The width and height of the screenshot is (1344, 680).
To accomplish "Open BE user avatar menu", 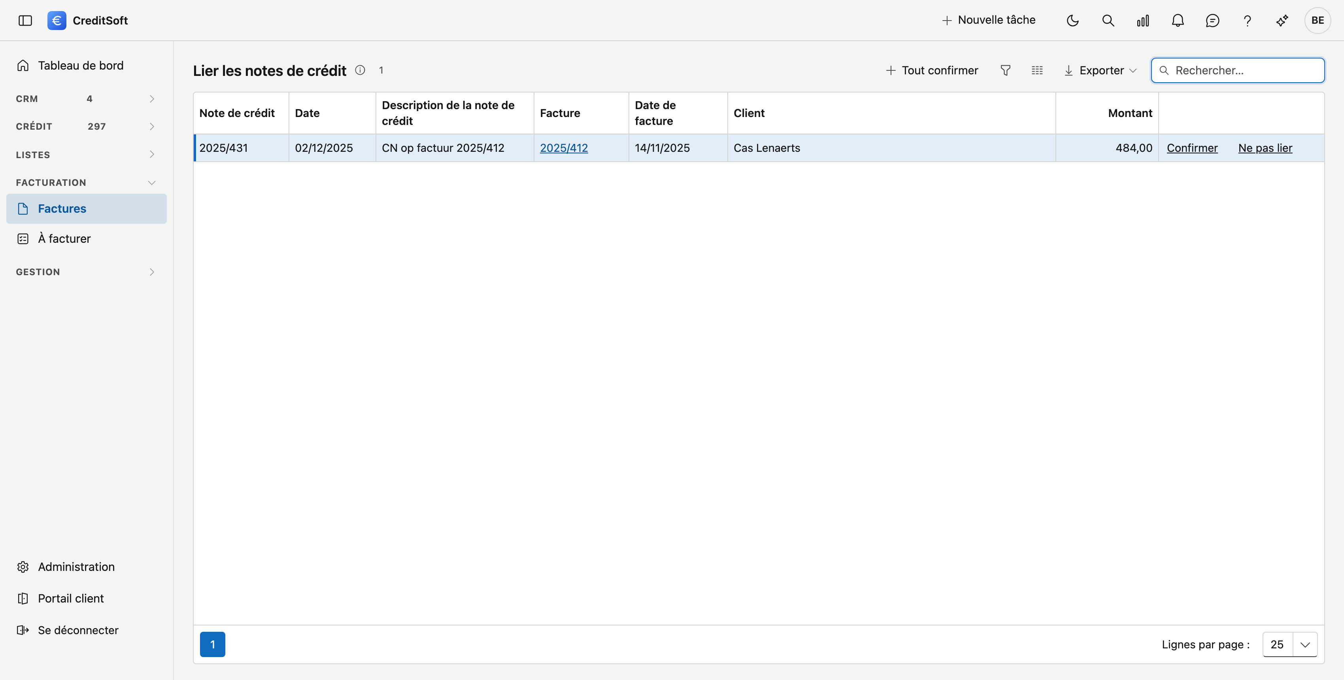I will [x=1318, y=20].
